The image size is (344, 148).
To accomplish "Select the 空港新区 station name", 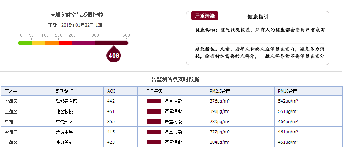I will (64, 122).
